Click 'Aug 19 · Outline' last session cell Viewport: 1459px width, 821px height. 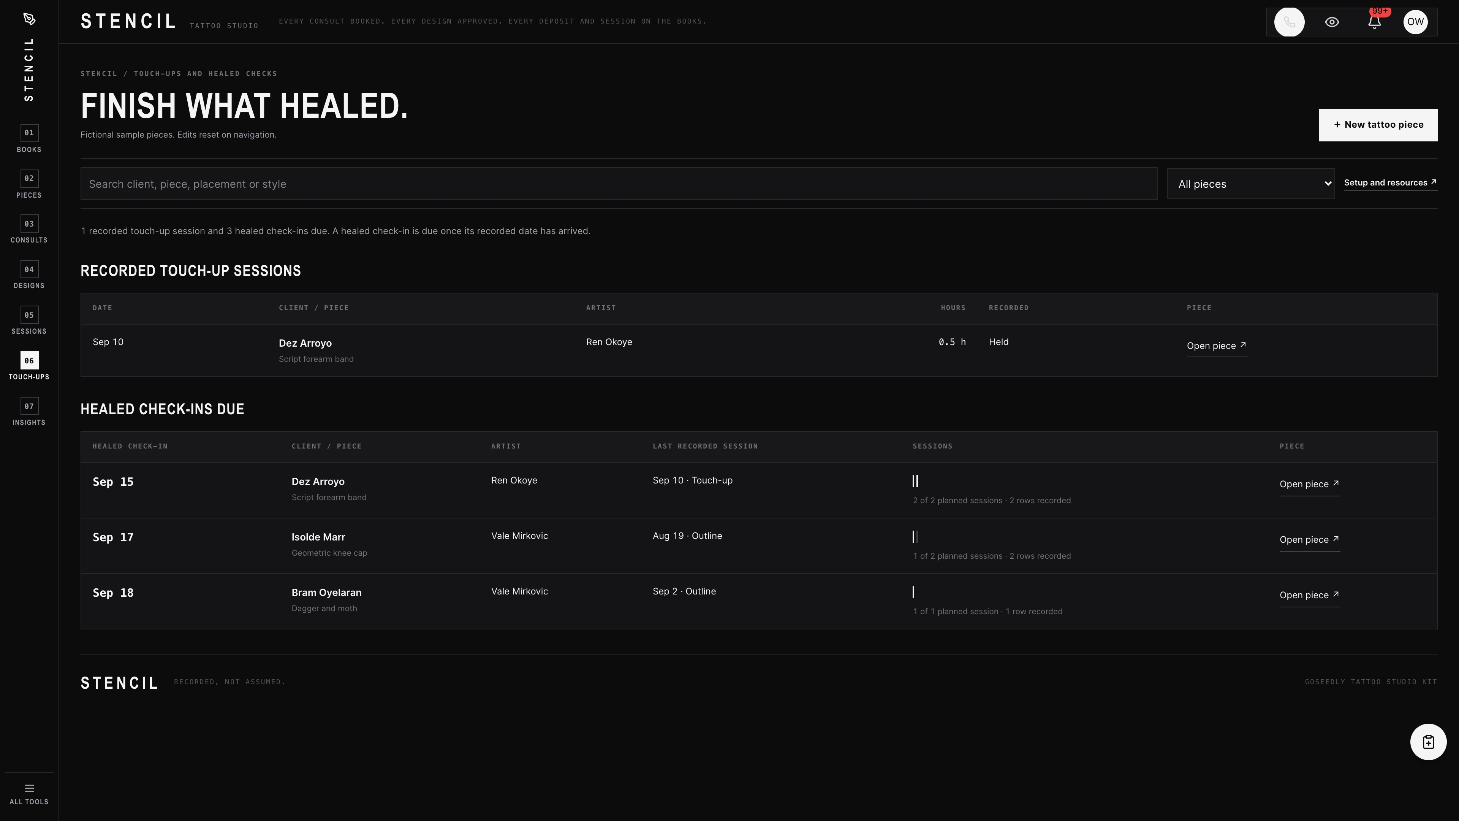(687, 536)
